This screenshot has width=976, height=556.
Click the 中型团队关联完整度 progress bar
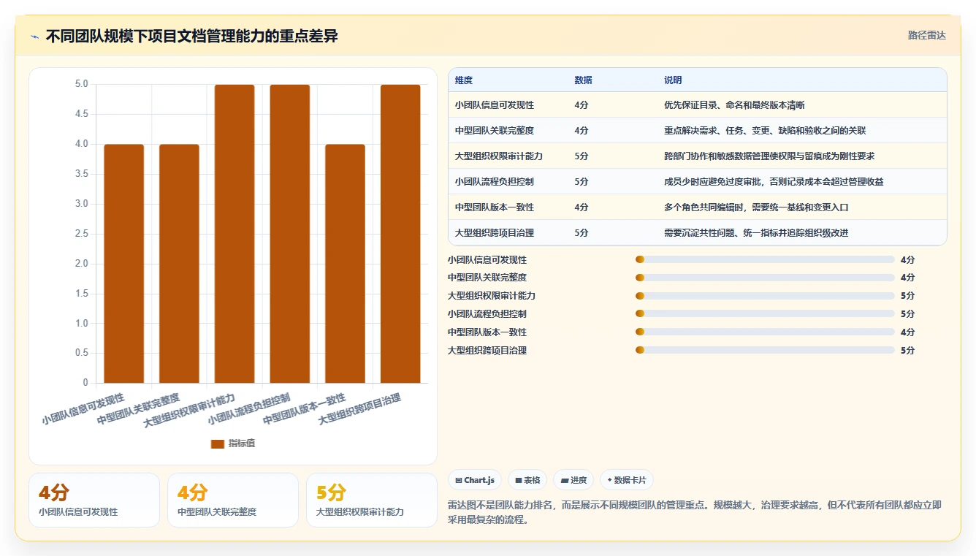(765, 278)
